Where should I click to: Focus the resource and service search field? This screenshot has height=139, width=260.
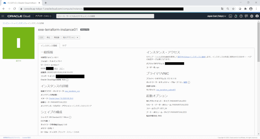pyautogui.click(x=105, y=16)
